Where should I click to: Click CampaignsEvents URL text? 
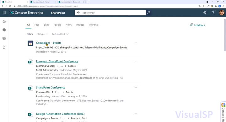(81, 48)
